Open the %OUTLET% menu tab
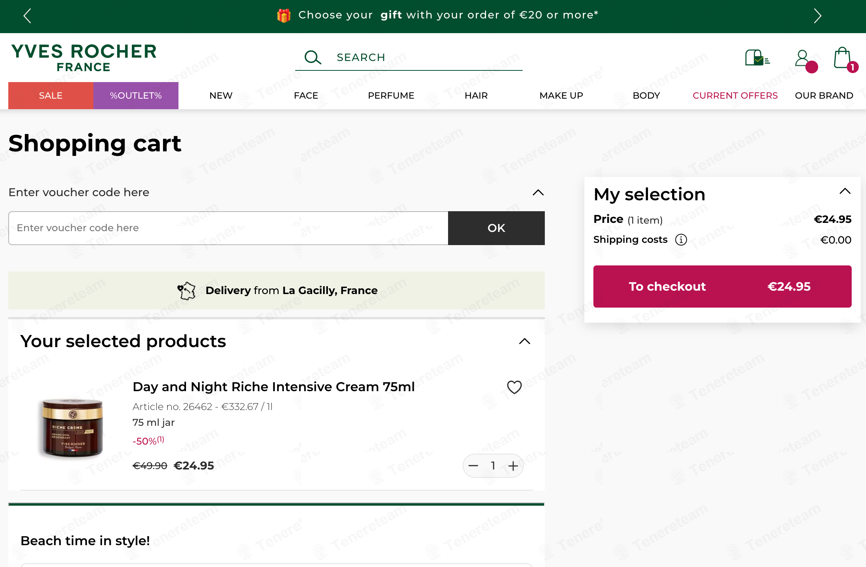The image size is (866, 567). [136, 96]
